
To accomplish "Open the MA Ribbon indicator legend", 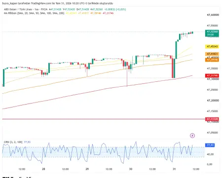I will tap(34, 13).
